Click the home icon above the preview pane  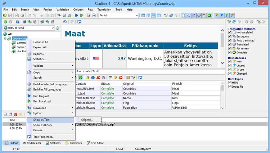(x=65, y=22)
